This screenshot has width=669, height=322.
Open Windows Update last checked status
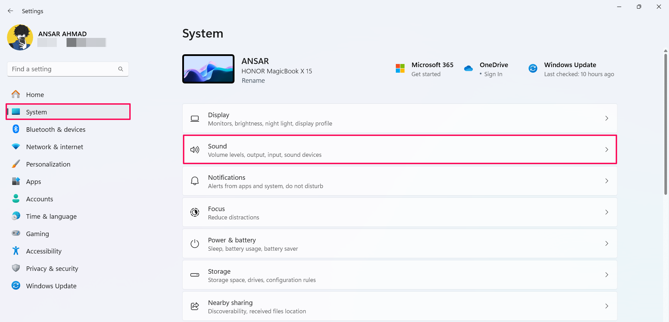[579, 74]
